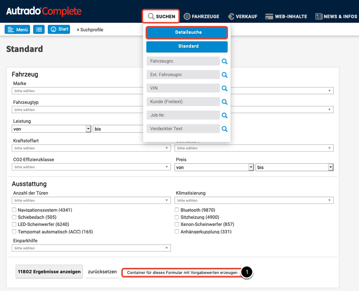359x291 pixels.
Task: Click the Autrado Complete logo
Action: (x=44, y=11)
